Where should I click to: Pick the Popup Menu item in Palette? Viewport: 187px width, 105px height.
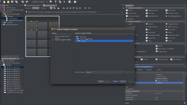click(161, 52)
